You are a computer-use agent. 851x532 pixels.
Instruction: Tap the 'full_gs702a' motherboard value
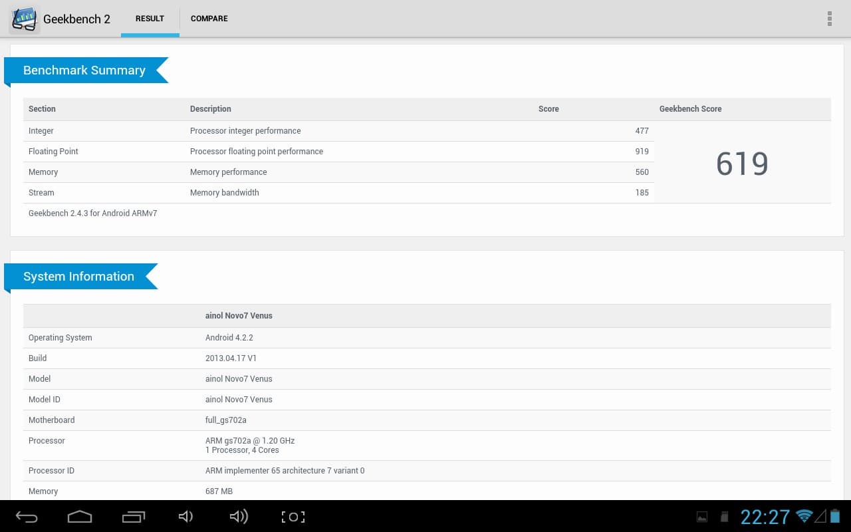pyautogui.click(x=226, y=420)
